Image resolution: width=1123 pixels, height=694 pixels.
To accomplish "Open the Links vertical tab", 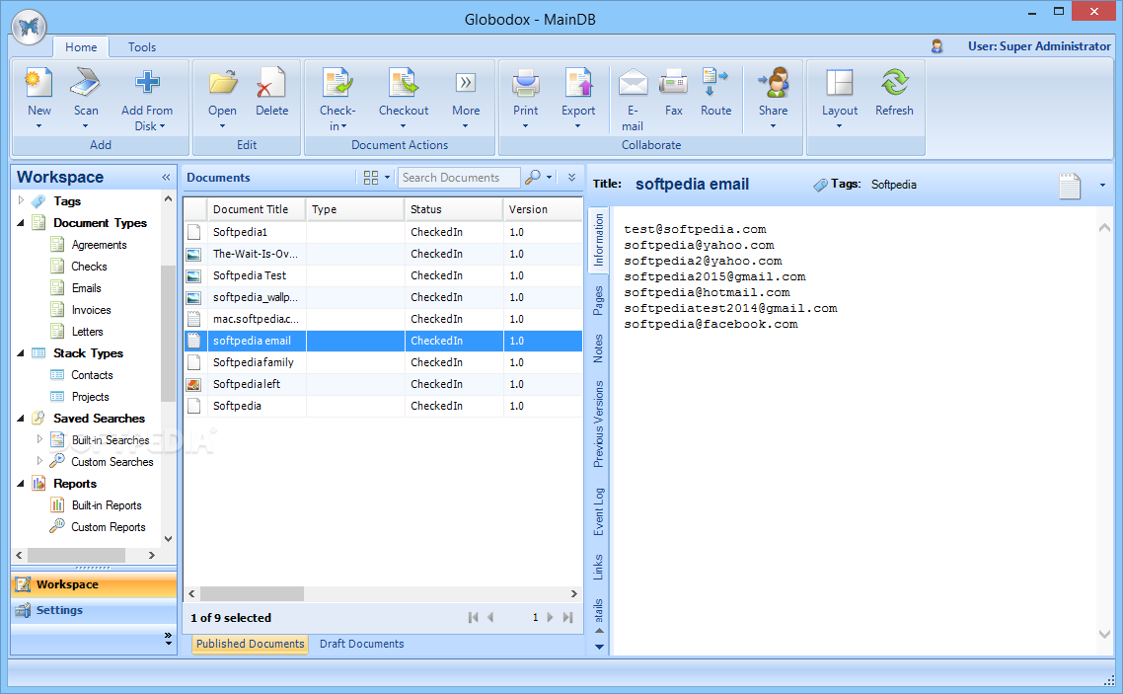I will [x=598, y=567].
